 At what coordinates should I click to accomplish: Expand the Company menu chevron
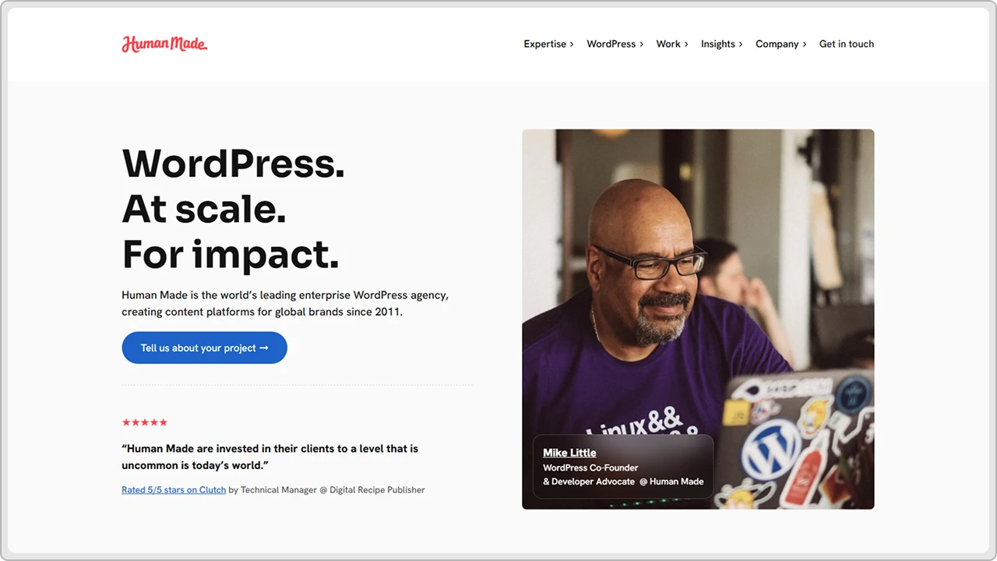pyautogui.click(x=805, y=44)
